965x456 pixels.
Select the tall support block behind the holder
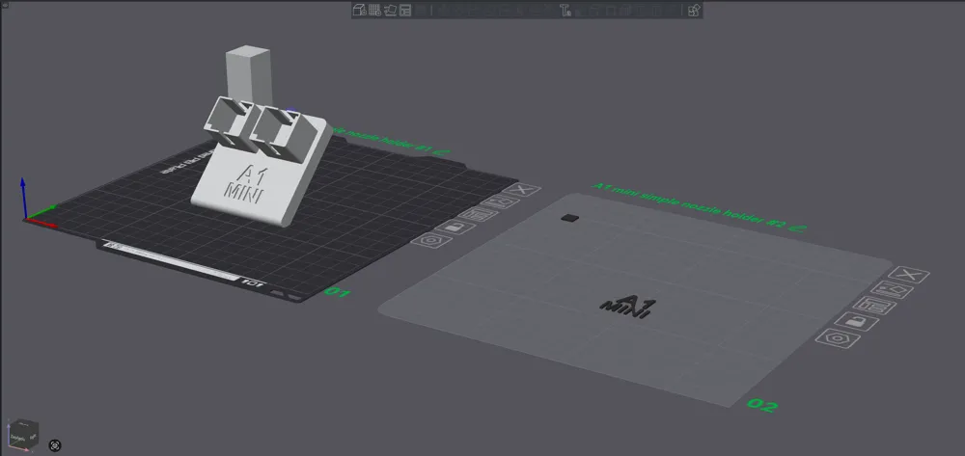point(249,73)
